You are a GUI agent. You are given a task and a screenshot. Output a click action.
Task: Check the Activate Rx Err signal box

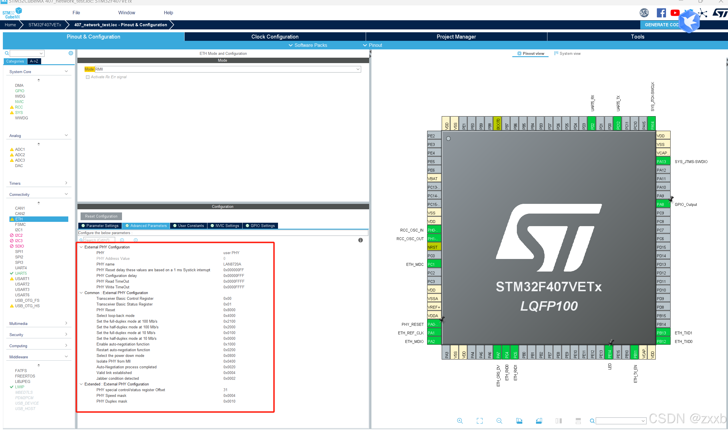[x=87, y=77]
